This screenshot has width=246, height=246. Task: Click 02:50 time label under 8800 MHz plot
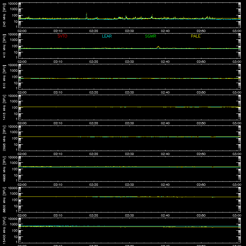click(201, 216)
